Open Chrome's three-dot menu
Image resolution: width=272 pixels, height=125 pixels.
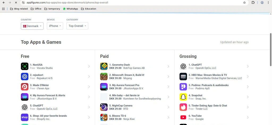[x=268, y=3]
